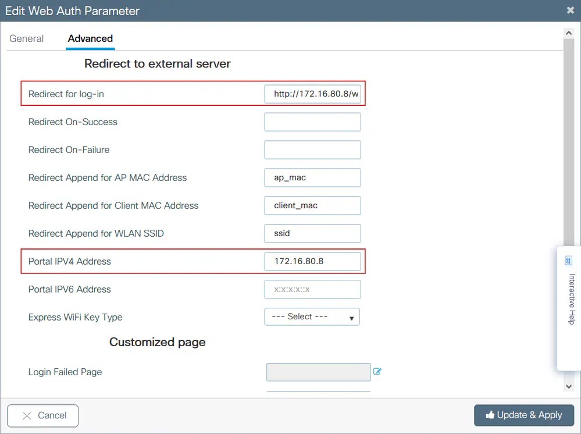Screen dimensions: 581x434
Task: Select the Advanced tab
Action: coord(90,38)
